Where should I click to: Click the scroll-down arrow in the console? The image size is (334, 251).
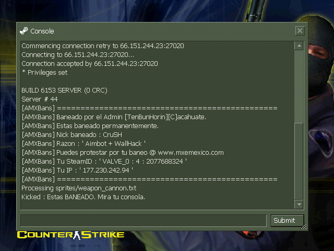299,204
